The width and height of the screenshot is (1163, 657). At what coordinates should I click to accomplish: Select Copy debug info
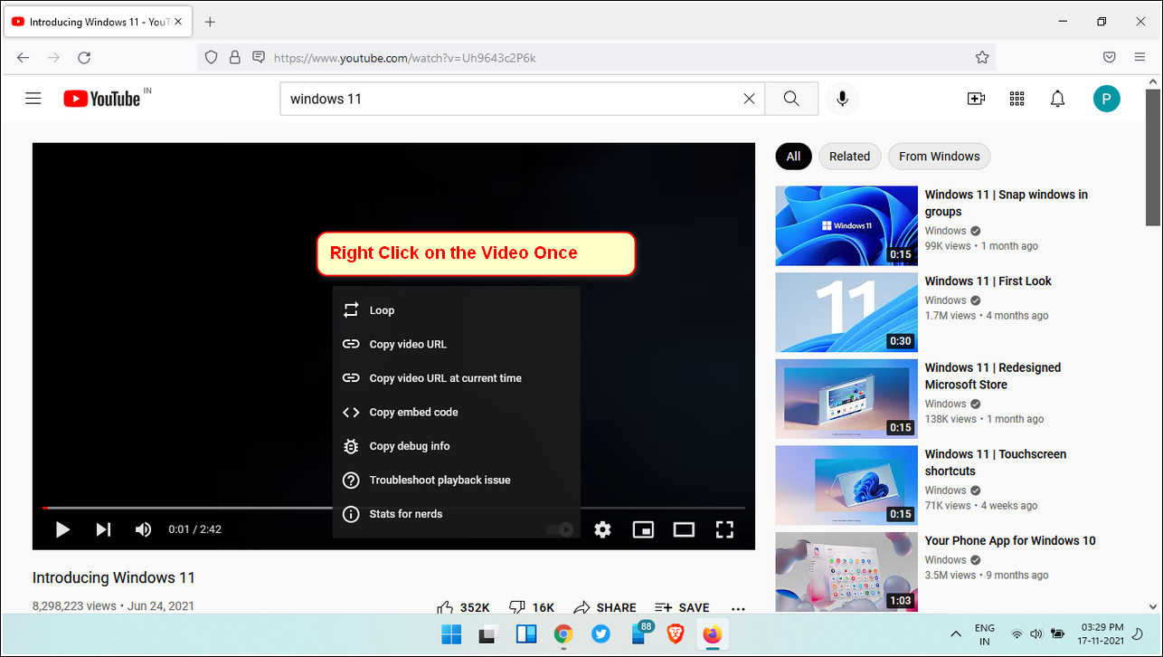456,446
